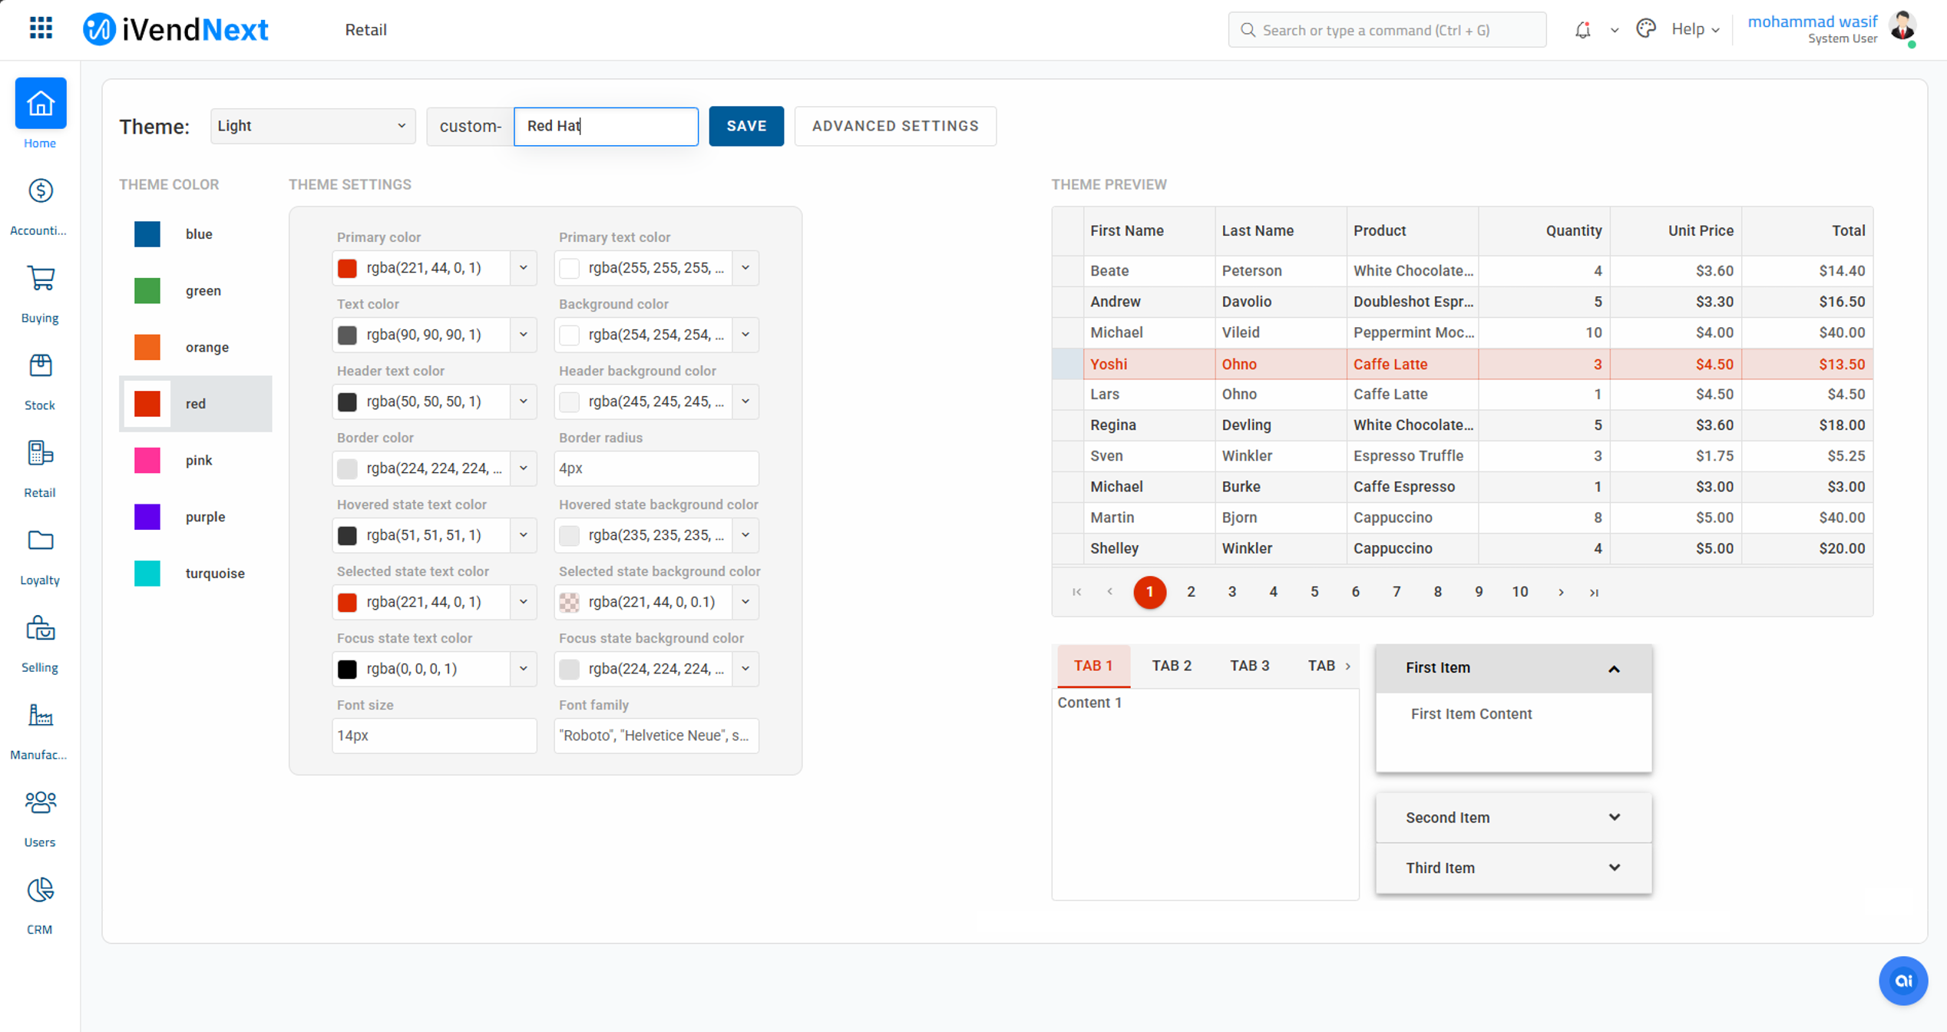1947x1032 pixels.
Task: Expand the Second Item accordion panel
Action: (1512, 818)
